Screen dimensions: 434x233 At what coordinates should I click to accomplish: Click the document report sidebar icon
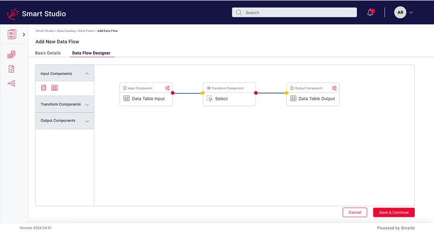tap(12, 69)
